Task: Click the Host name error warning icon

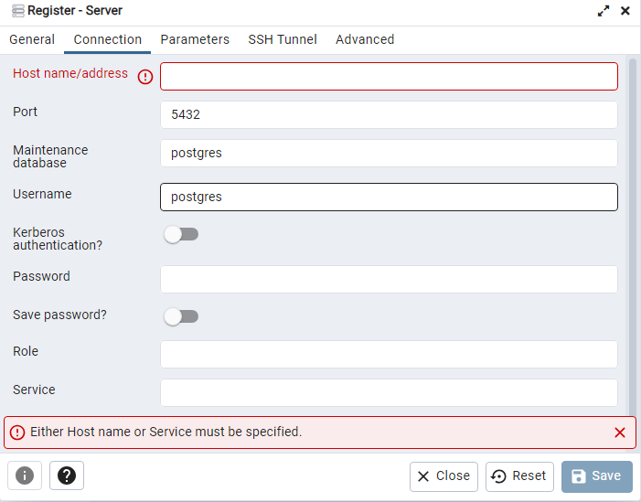Action: pos(145,77)
